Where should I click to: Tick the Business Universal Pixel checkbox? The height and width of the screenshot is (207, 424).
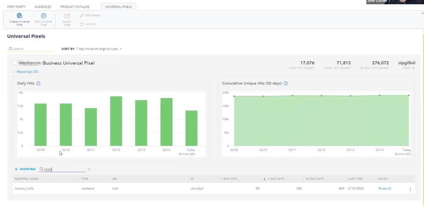[x=14, y=63]
